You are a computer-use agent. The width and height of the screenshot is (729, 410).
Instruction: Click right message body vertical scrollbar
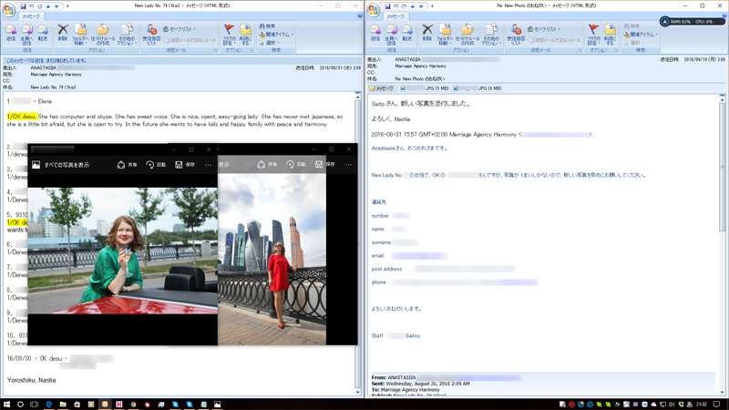[x=722, y=243]
